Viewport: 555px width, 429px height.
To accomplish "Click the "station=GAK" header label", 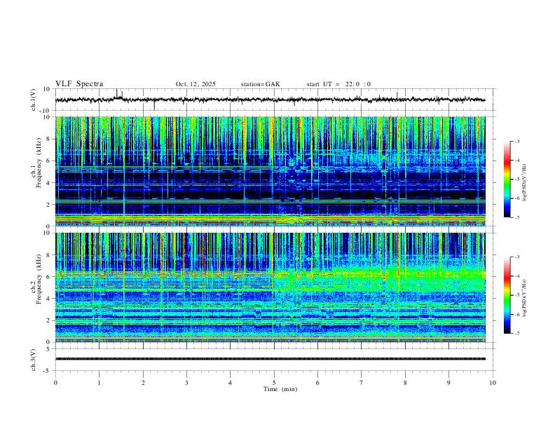I will pyautogui.click(x=260, y=84).
